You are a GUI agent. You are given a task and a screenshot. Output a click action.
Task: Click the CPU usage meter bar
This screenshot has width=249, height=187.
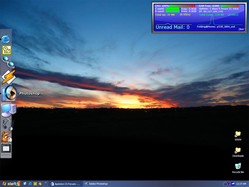point(182,6)
